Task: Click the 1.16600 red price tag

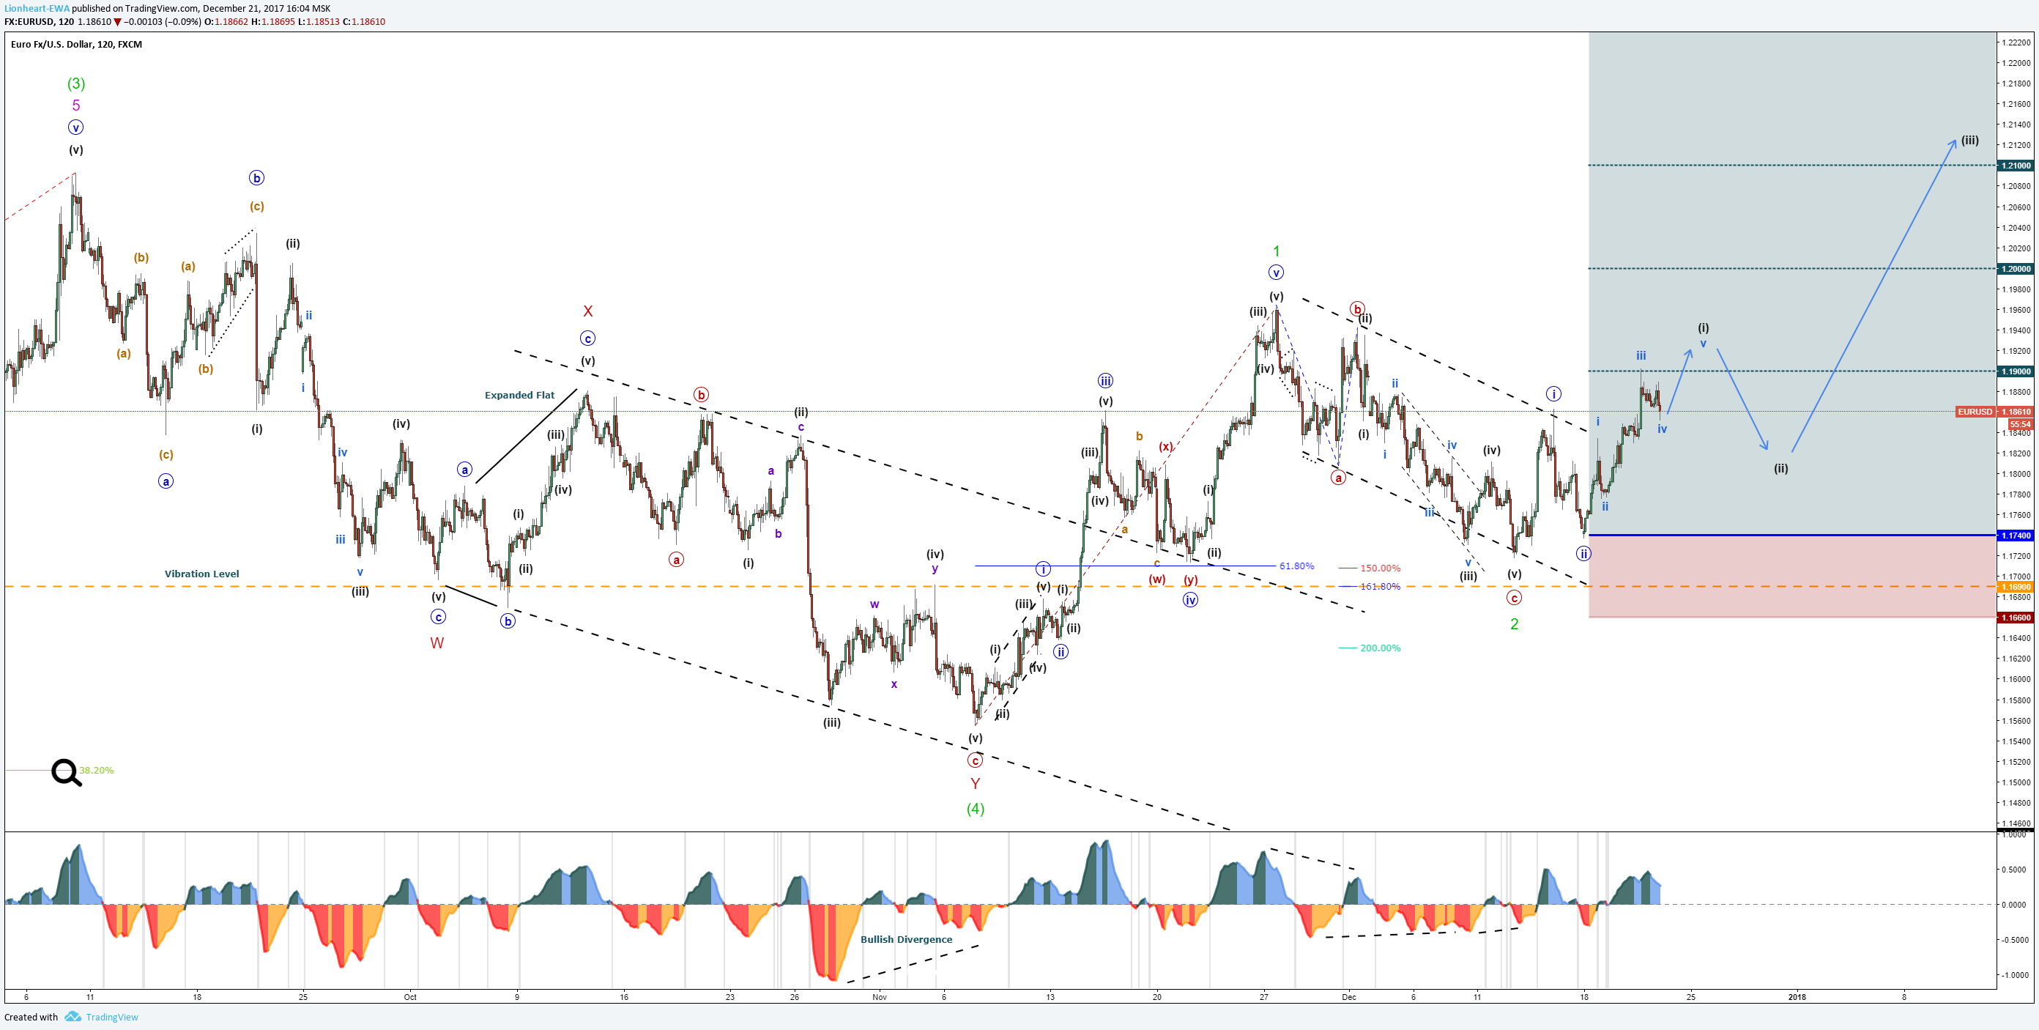Action: point(2016,618)
